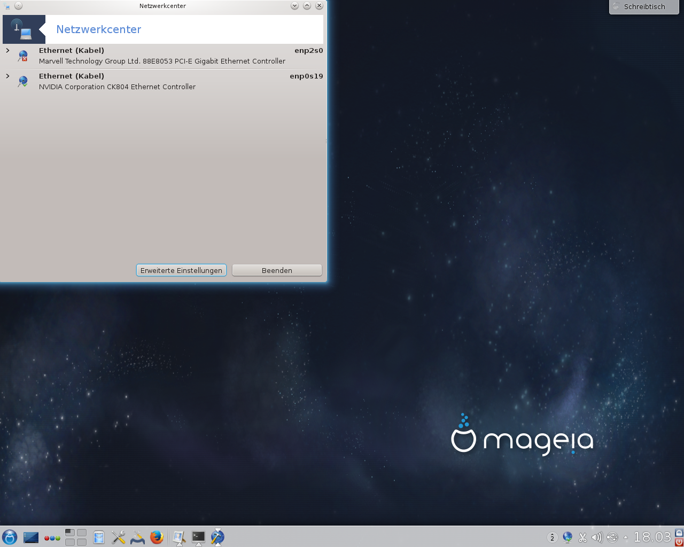Click the enp2s0 interface label
Image resolution: width=684 pixels, height=547 pixels.
(x=309, y=51)
